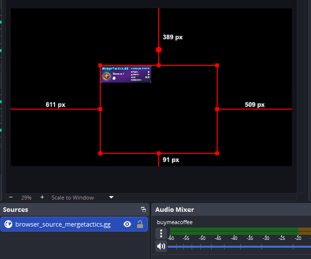Click the top-right corner resize handle
The width and height of the screenshot is (311, 259).
pyautogui.click(x=217, y=65)
